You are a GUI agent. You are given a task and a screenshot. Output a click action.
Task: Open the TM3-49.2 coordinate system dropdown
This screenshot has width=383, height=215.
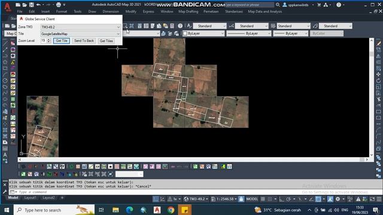coord(196,199)
